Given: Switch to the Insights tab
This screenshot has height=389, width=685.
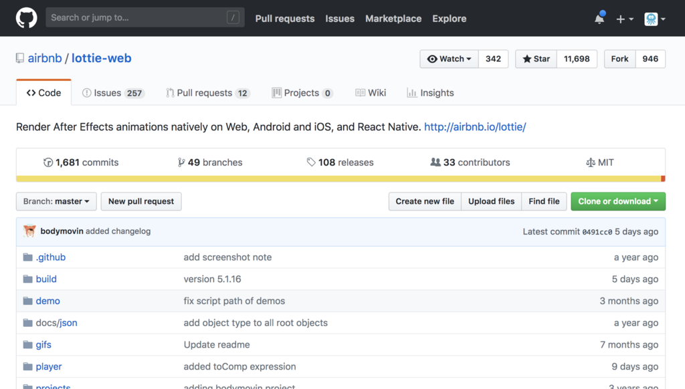Looking at the screenshot, I should (x=430, y=93).
